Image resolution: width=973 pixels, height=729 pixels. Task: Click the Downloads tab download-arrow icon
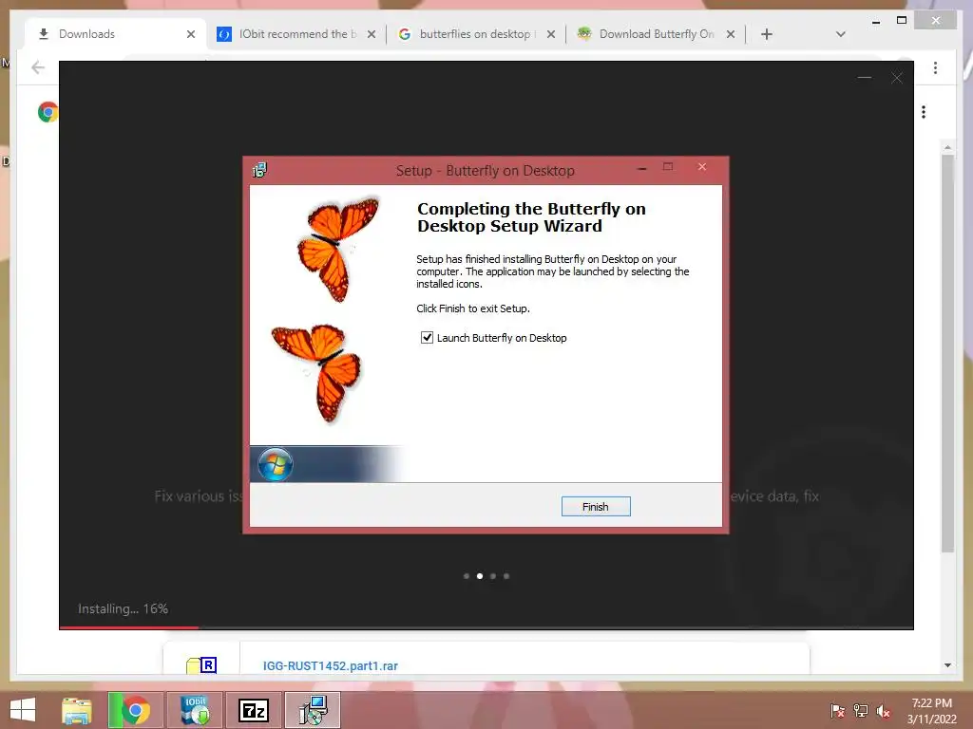[x=44, y=34]
